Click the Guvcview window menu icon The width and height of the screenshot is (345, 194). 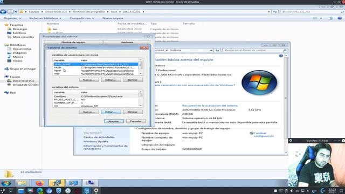pyautogui.click(x=291, y=141)
